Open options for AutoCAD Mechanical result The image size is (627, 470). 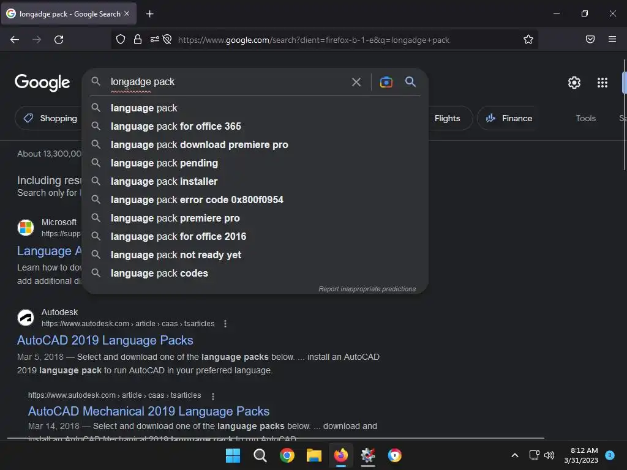pyautogui.click(x=212, y=396)
